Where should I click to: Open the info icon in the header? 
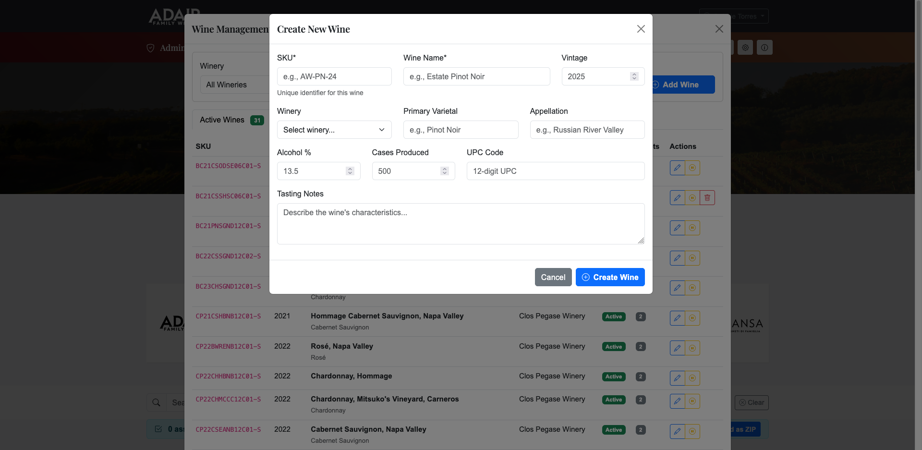(764, 48)
